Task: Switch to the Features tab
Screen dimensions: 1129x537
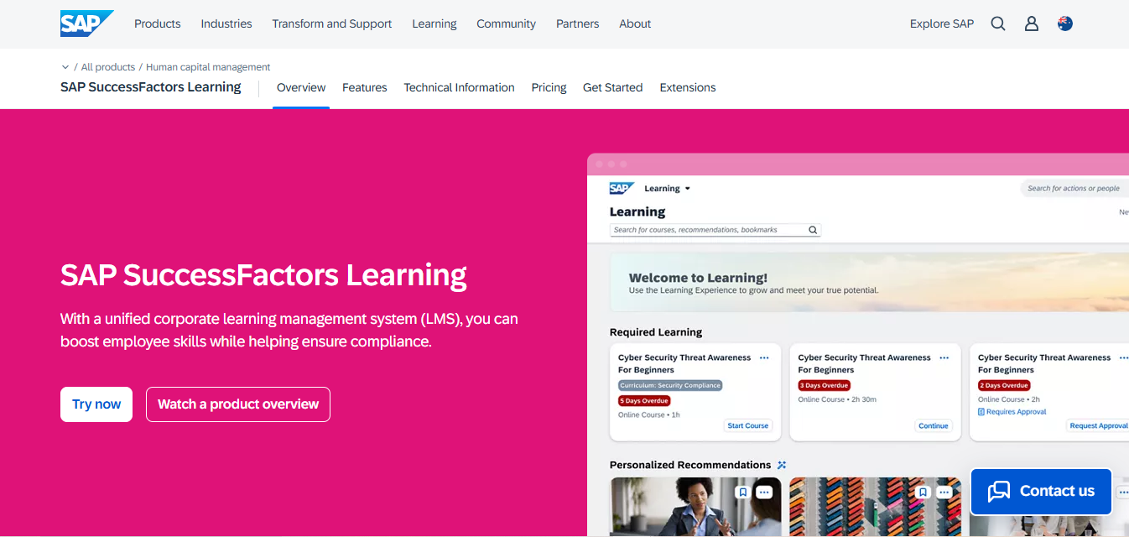Action: point(365,87)
